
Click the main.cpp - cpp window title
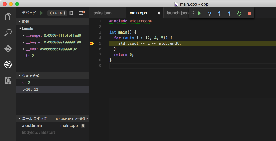pos(194,4)
